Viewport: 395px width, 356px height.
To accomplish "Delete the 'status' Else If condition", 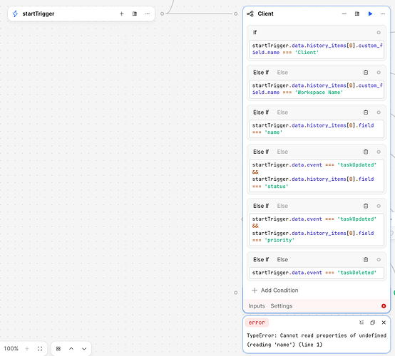I will pos(366,152).
